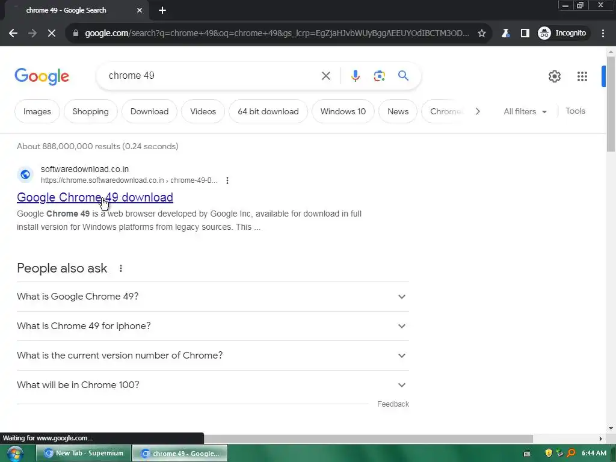Viewport: 616px width, 462px height.
Task: Submit search with magnifier icon
Action: (x=403, y=75)
